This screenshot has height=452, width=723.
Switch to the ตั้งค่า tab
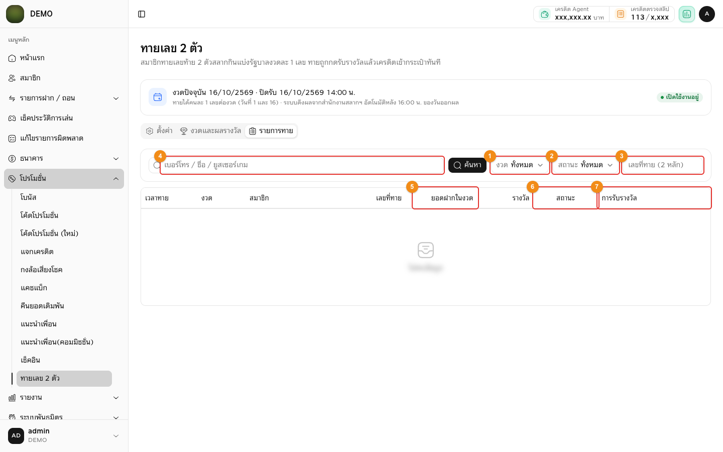pyautogui.click(x=159, y=131)
